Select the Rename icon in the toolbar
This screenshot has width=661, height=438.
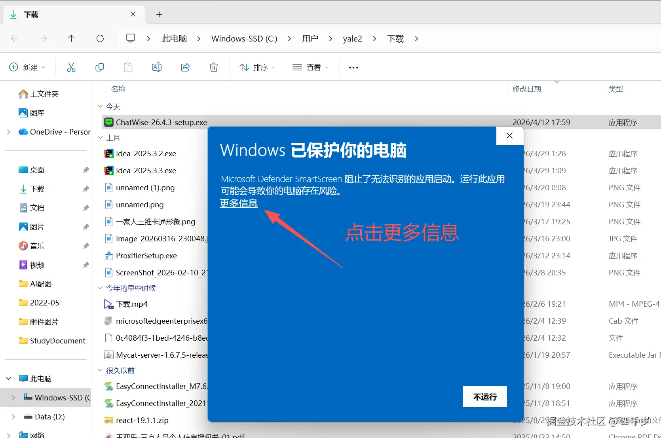coord(156,67)
